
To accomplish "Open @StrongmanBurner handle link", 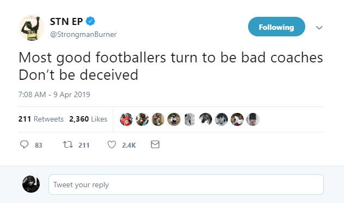I will [x=83, y=34].
